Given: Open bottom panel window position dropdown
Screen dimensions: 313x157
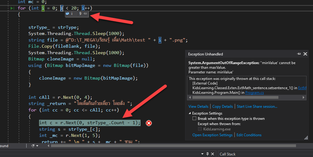Looking at the screenshot, I should 203,154.
